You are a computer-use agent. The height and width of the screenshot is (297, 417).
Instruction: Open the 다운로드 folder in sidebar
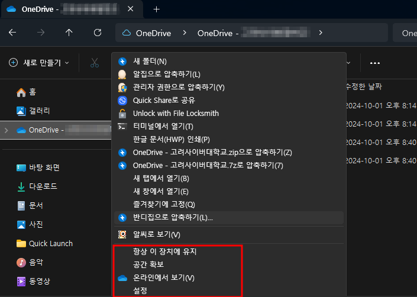(x=37, y=186)
